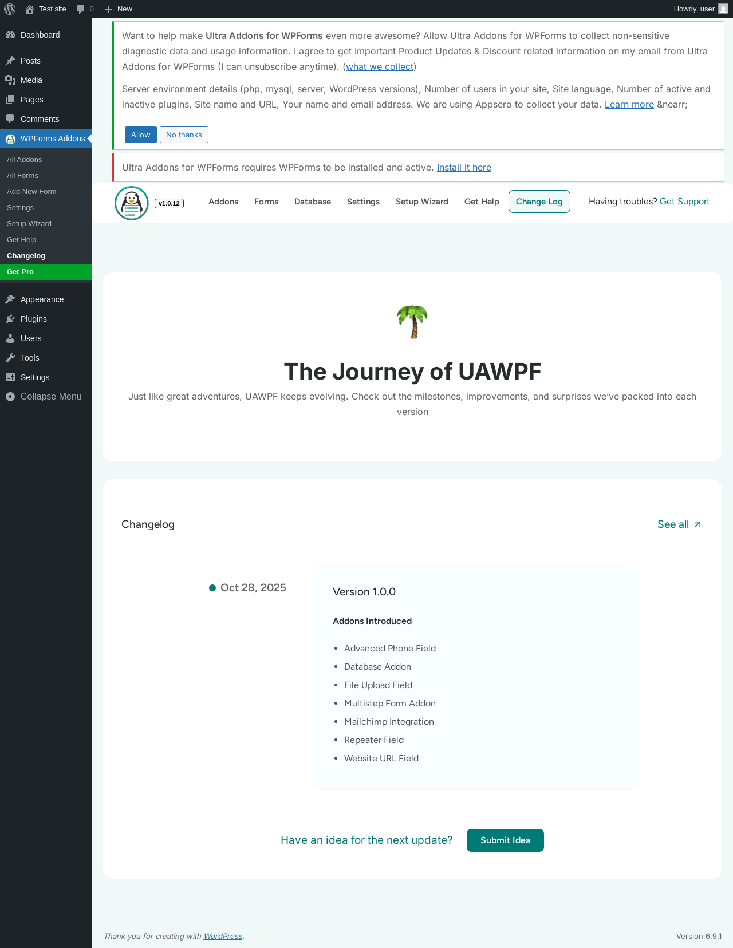This screenshot has width=733, height=948.
Task: Open the Test site home icon
Action: (30, 9)
